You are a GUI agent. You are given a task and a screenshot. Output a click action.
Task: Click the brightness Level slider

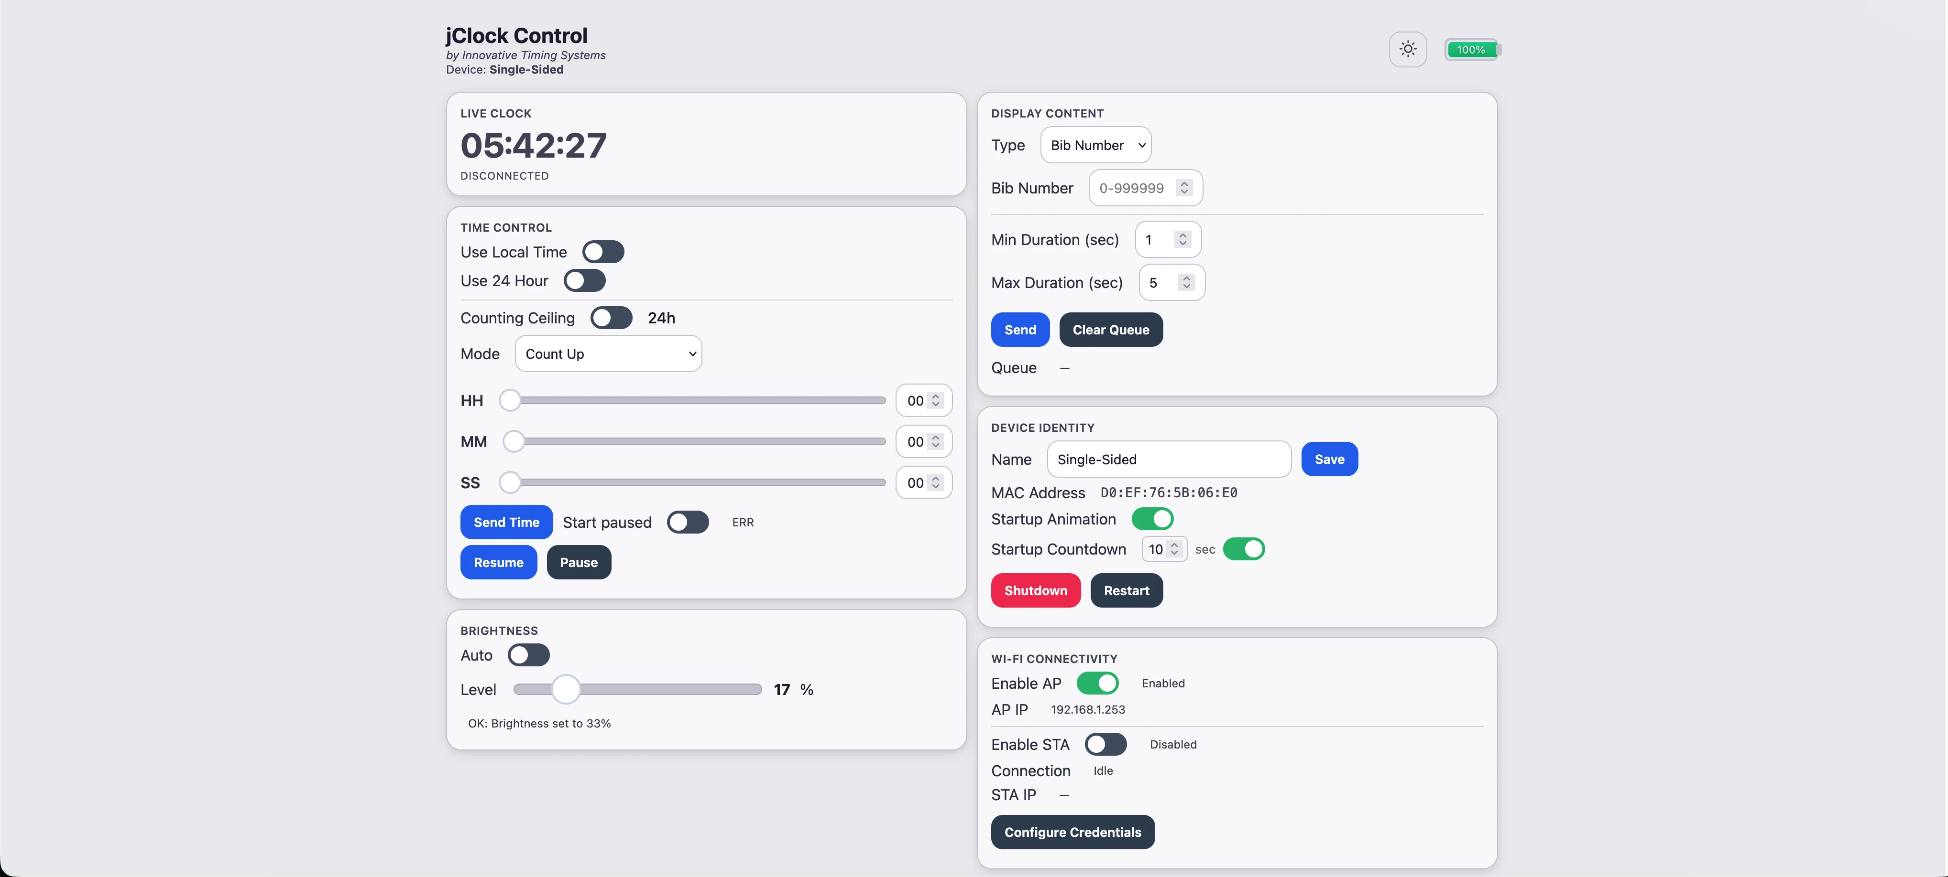[x=637, y=689]
